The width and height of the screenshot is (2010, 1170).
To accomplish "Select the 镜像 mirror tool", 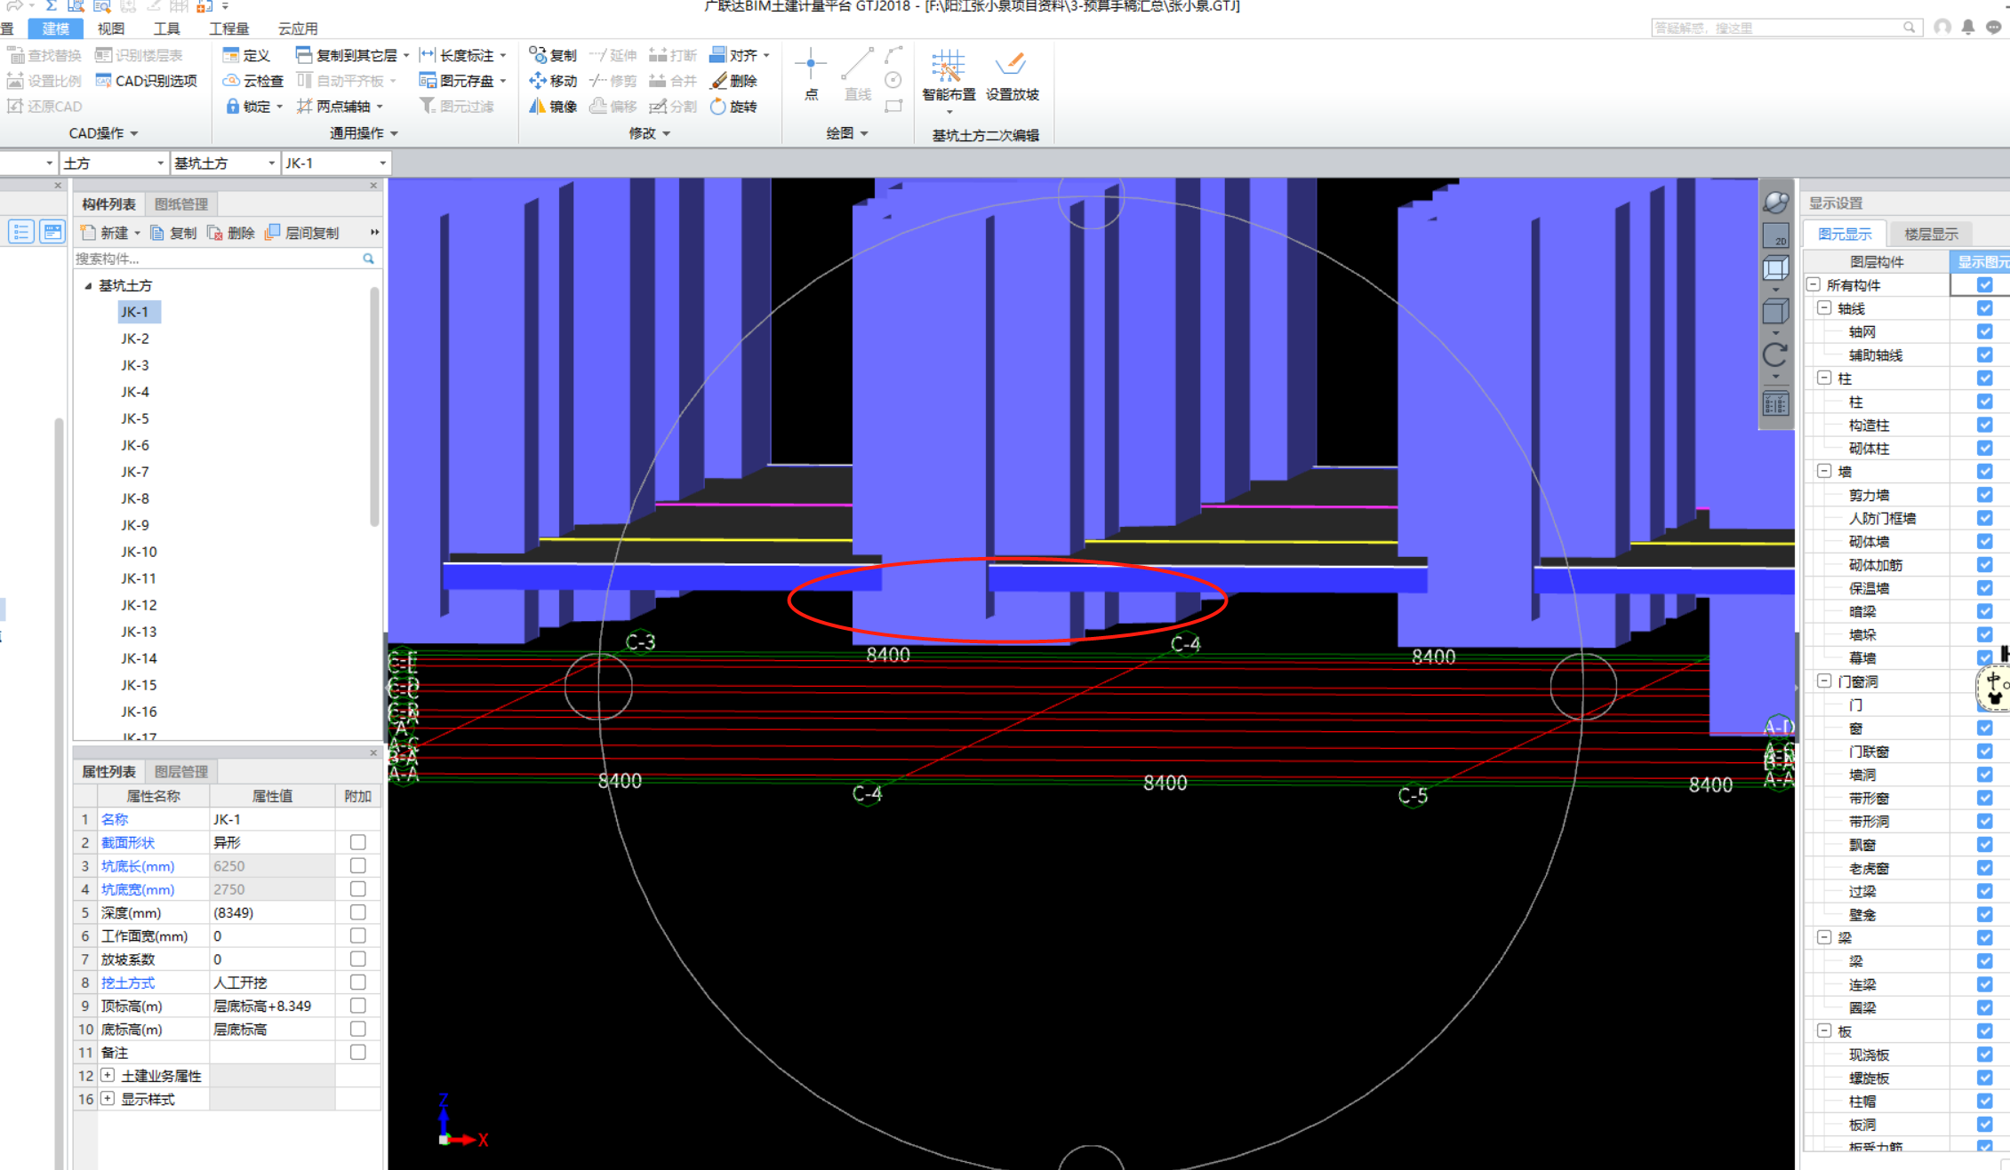I will [553, 107].
